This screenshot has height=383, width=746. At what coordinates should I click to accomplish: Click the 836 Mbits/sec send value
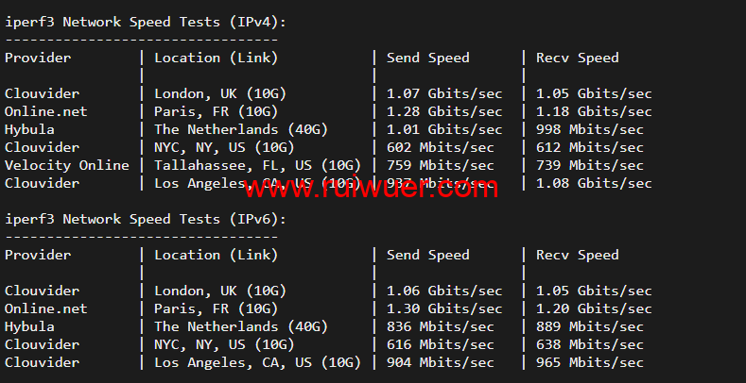coord(441,326)
